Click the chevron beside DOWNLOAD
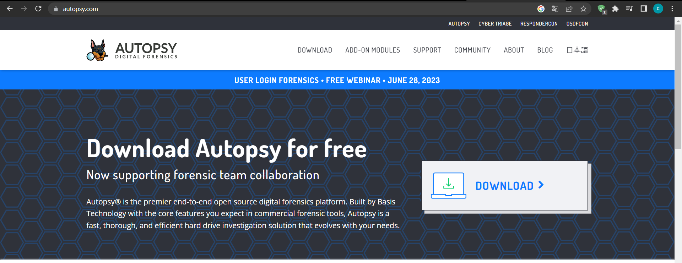682x263 pixels. click(x=541, y=185)
